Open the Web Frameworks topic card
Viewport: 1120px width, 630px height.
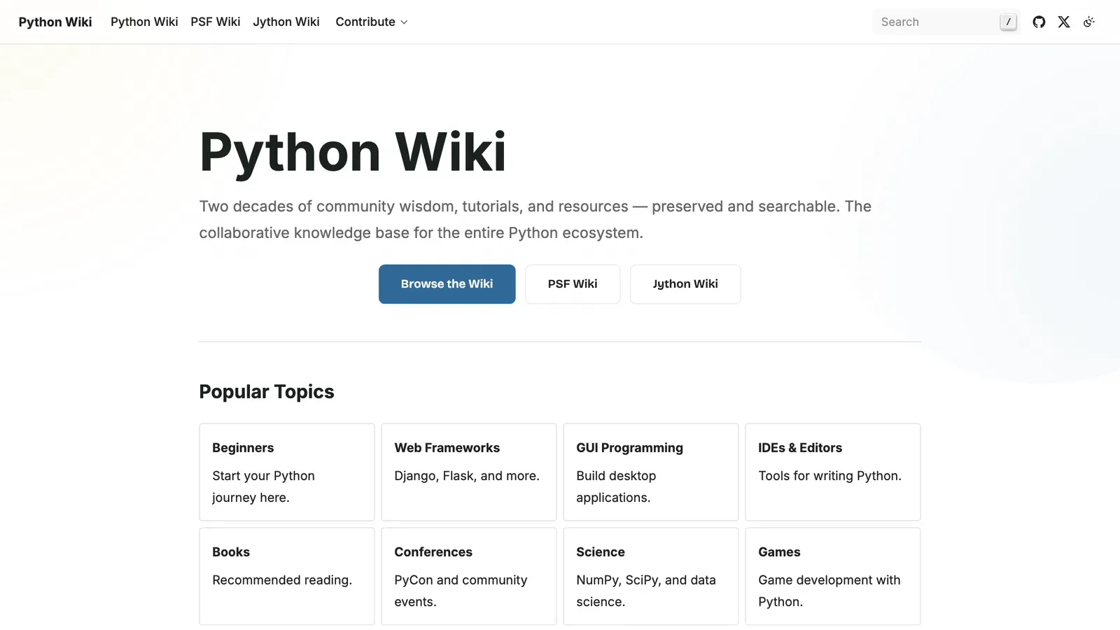coord(469,472)
